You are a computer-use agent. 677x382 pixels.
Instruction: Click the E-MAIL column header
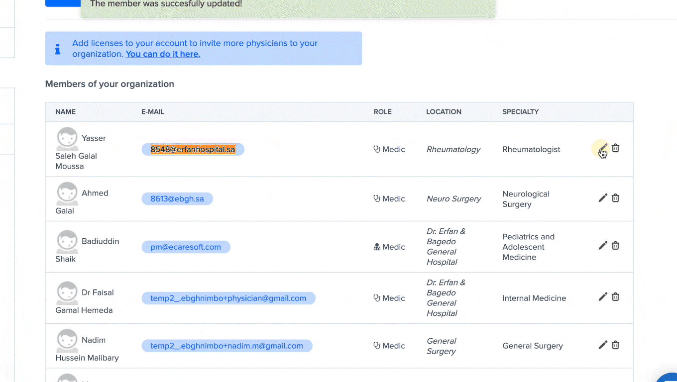(x=153, y=112)
